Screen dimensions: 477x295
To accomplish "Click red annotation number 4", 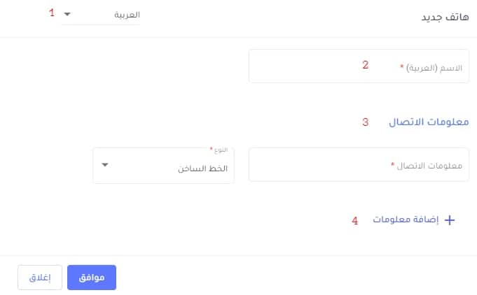I will point(355,220).
